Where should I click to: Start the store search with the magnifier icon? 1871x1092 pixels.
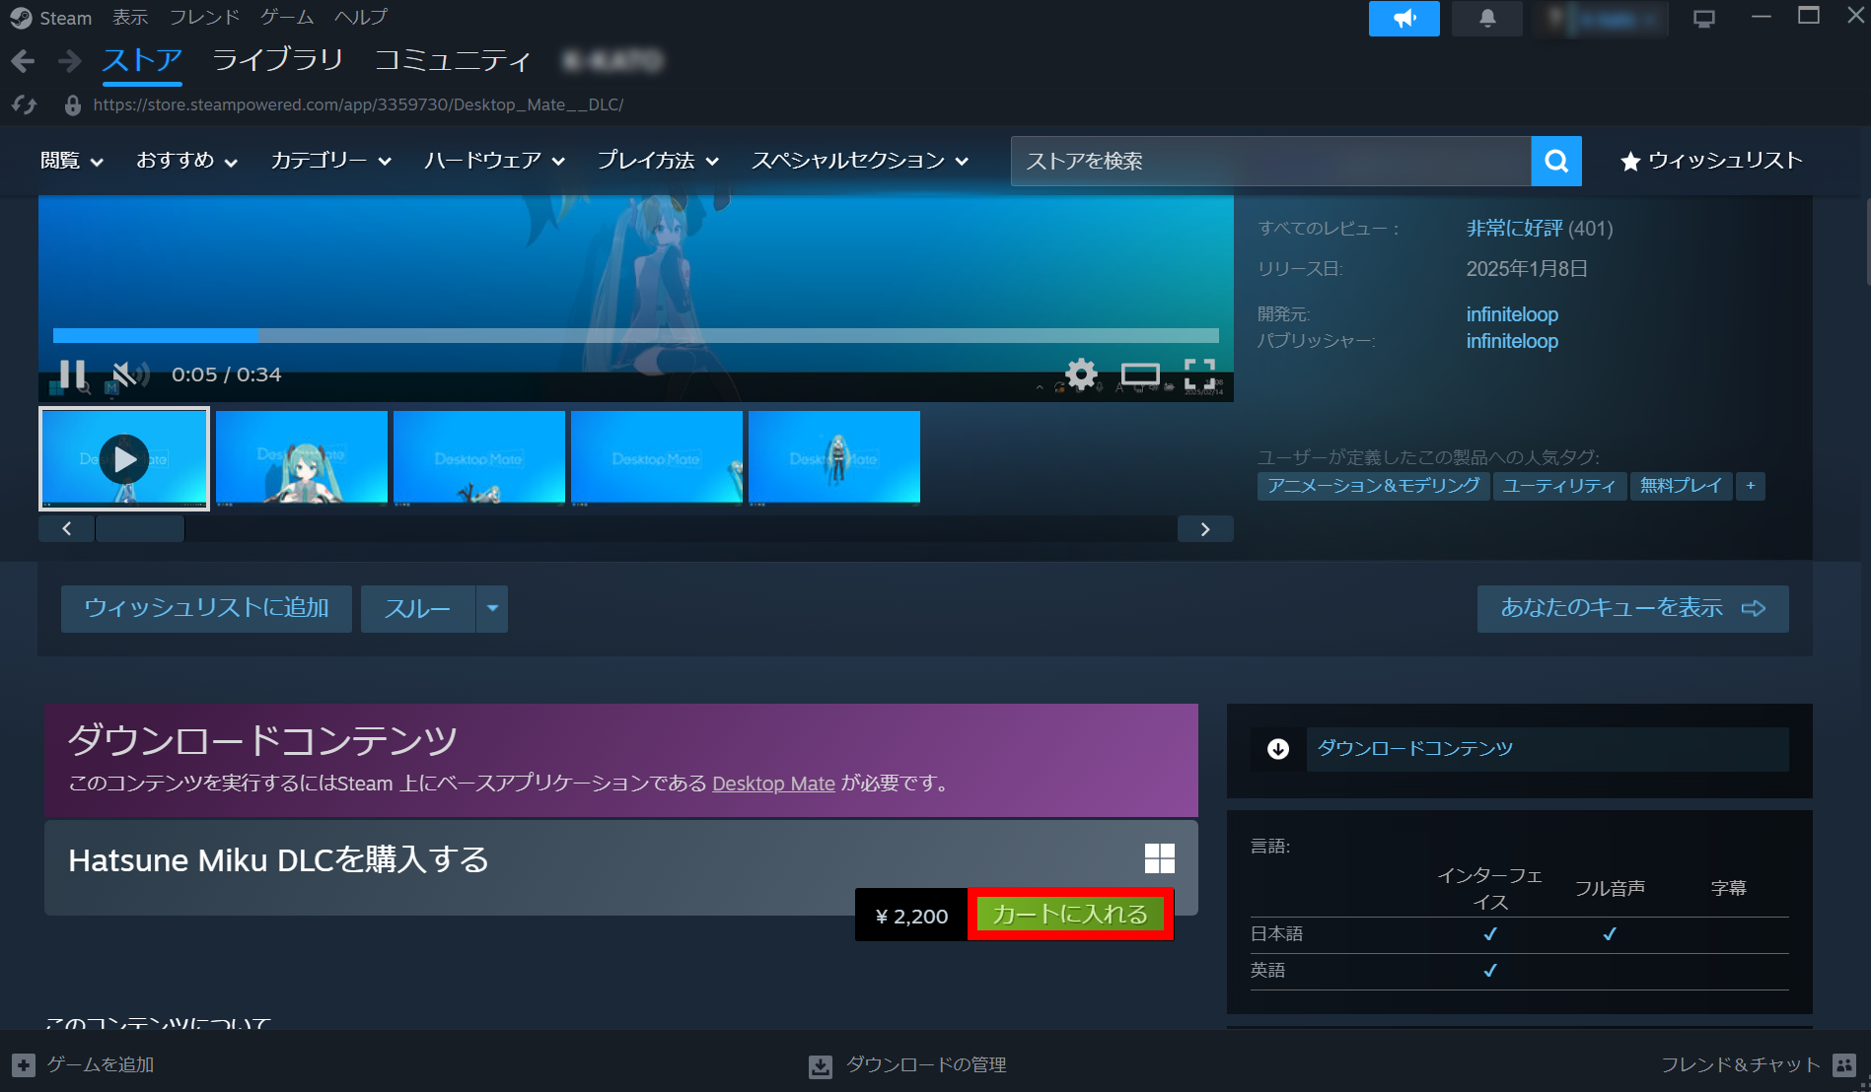[1555, 161]
